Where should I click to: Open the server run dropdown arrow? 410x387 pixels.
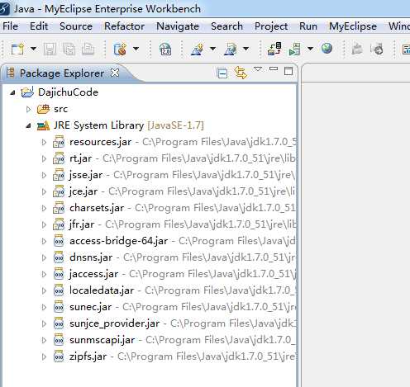pos(310,49)
